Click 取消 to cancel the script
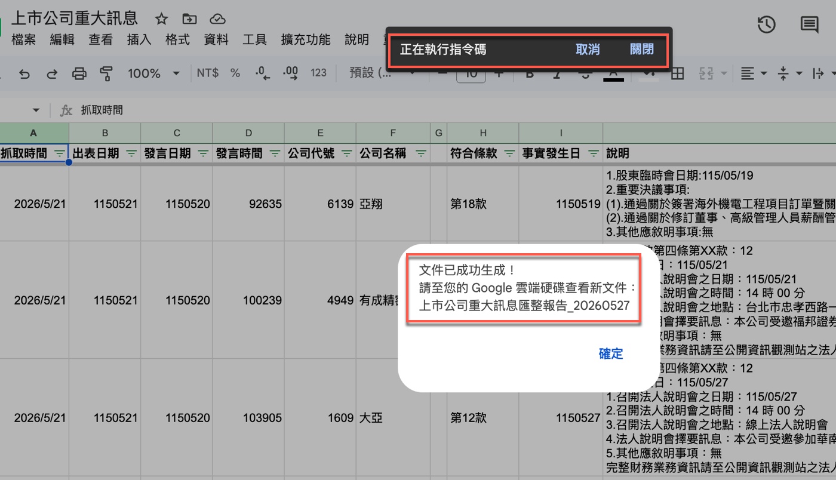 pyautogui.click(x=588, y=50)
